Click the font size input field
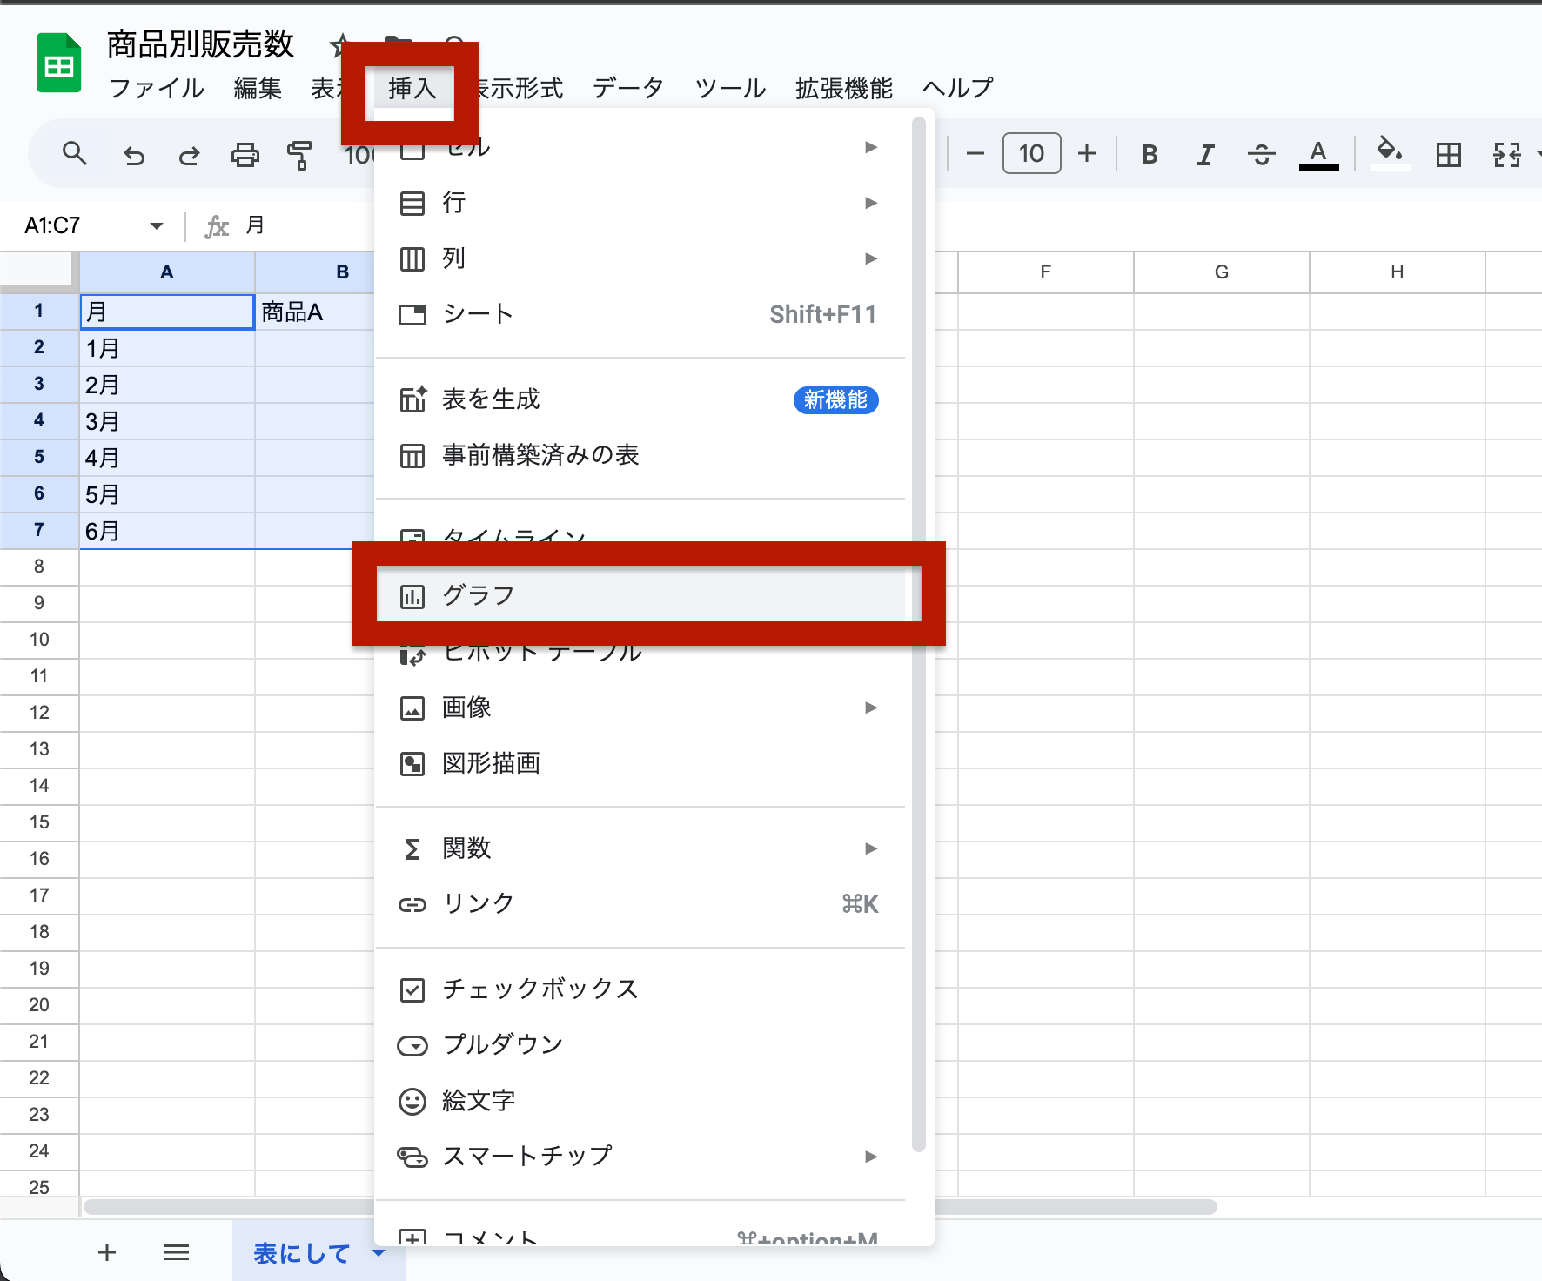This screenshot has height=1281, width=1542. pos(1031,153)
